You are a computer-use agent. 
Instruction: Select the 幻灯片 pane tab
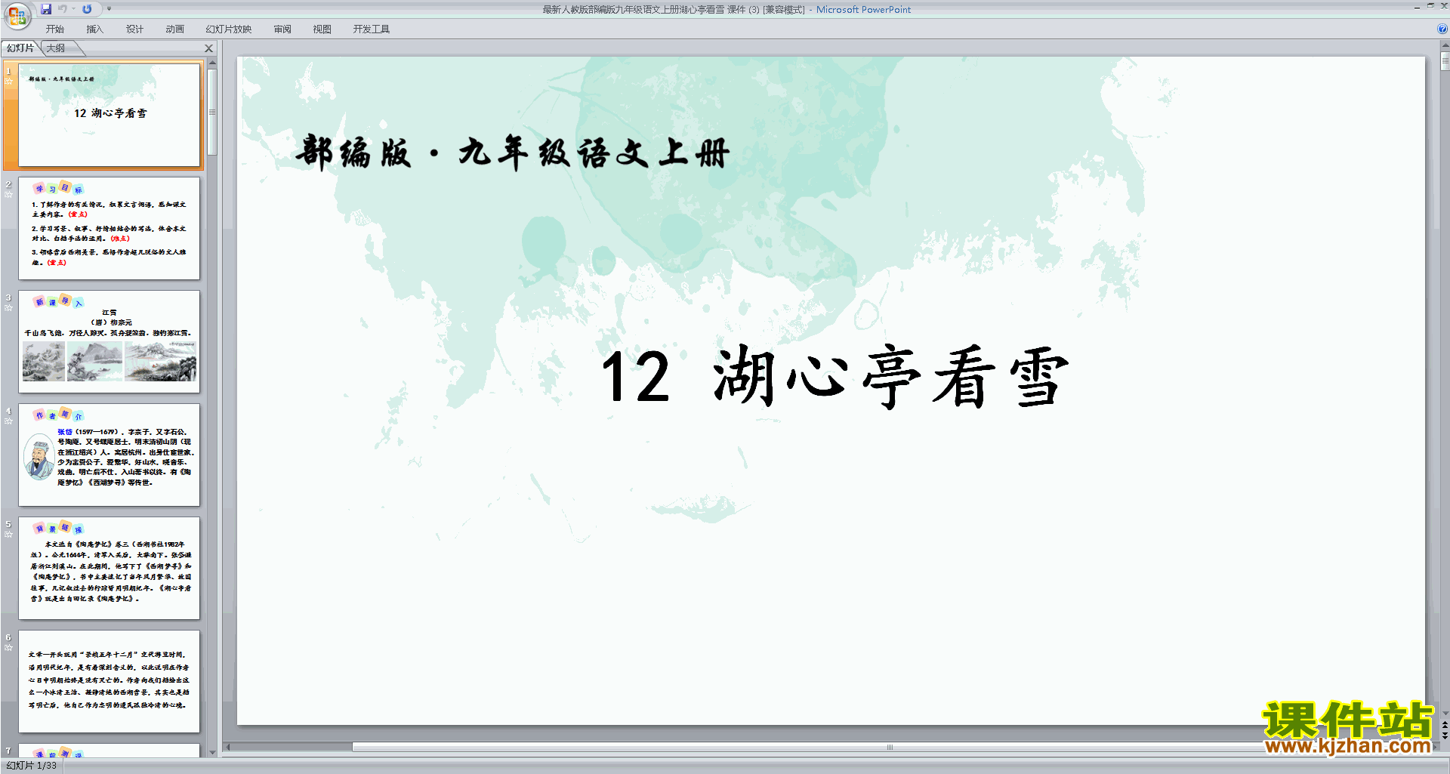[21, 48]
